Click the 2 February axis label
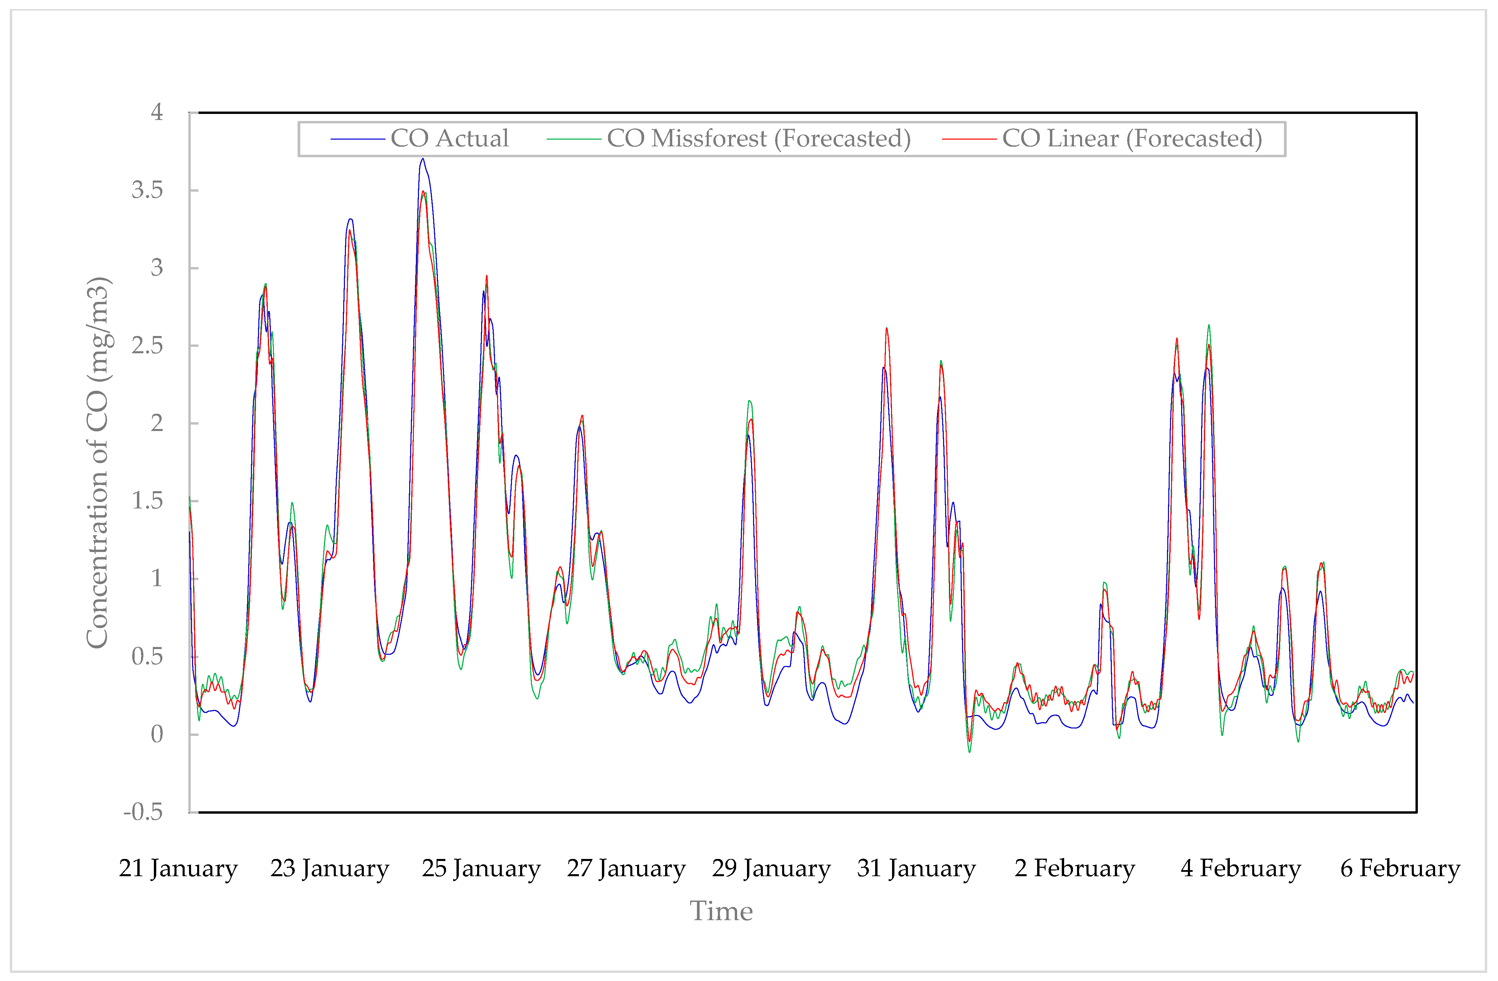The height and width of the screenshot is (981, 1498). (x=1074, y=868)
